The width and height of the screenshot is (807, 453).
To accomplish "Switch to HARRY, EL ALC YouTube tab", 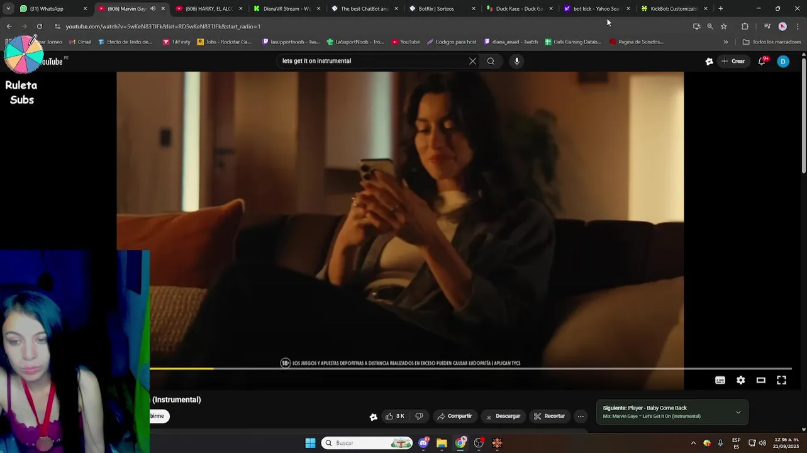I will [208, 9].
